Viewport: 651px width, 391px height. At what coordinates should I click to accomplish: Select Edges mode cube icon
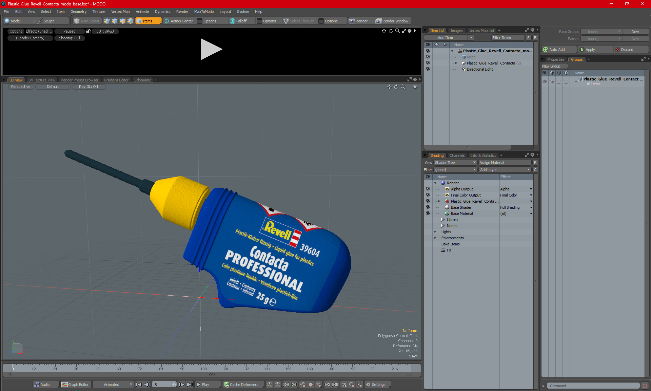[x=115, y=21]
